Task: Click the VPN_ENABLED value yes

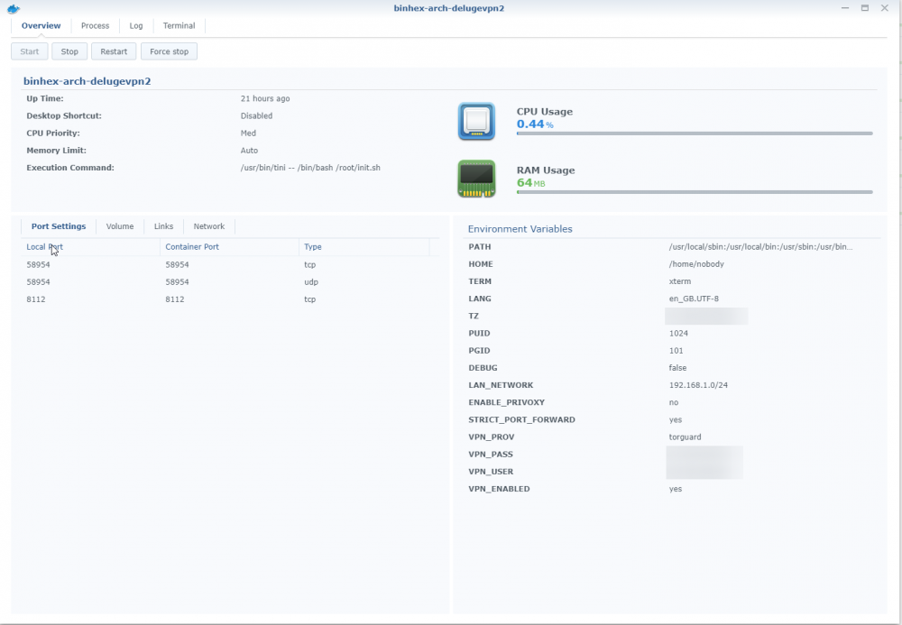Action: click(676, 489)
